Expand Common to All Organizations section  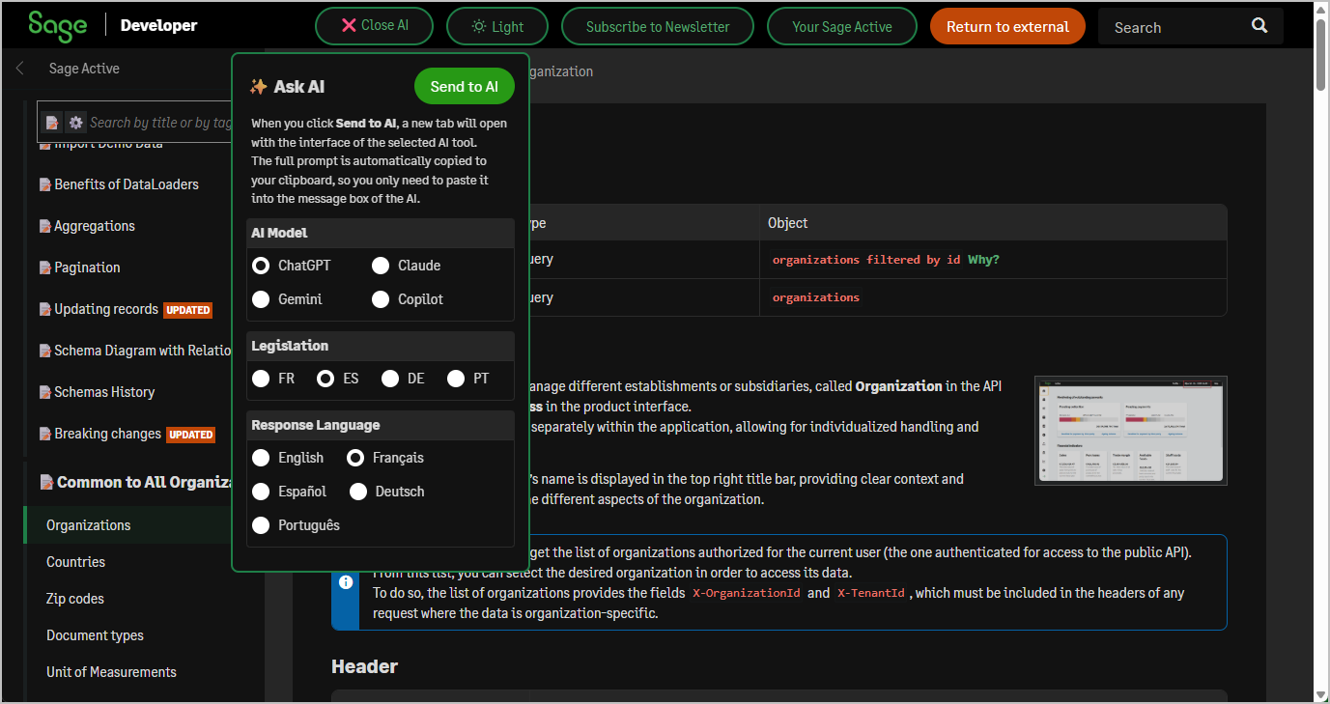(x=144, y=482)
